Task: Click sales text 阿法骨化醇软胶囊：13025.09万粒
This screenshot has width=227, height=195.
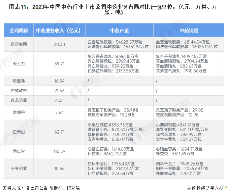Action: click(187, 47)
